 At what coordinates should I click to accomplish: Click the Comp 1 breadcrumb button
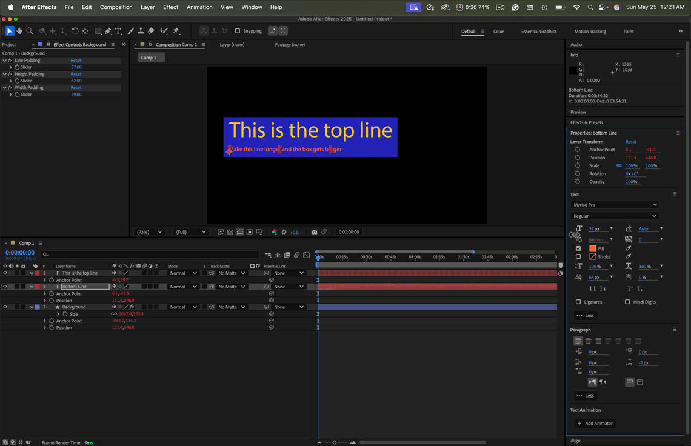[151, 58]
